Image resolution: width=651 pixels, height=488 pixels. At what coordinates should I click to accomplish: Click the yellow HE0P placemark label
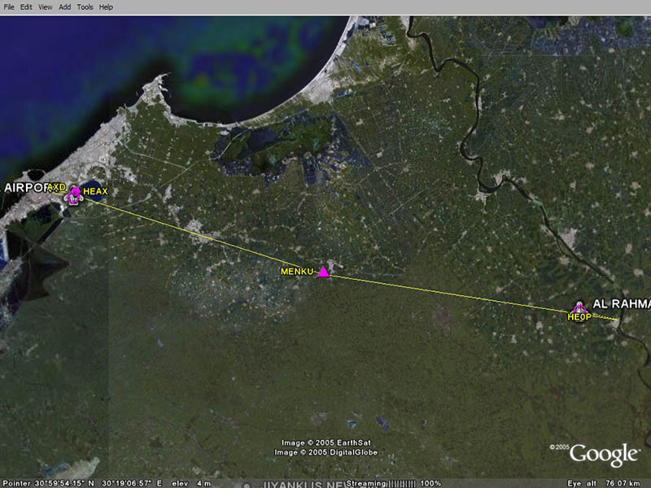coord(579,317)
